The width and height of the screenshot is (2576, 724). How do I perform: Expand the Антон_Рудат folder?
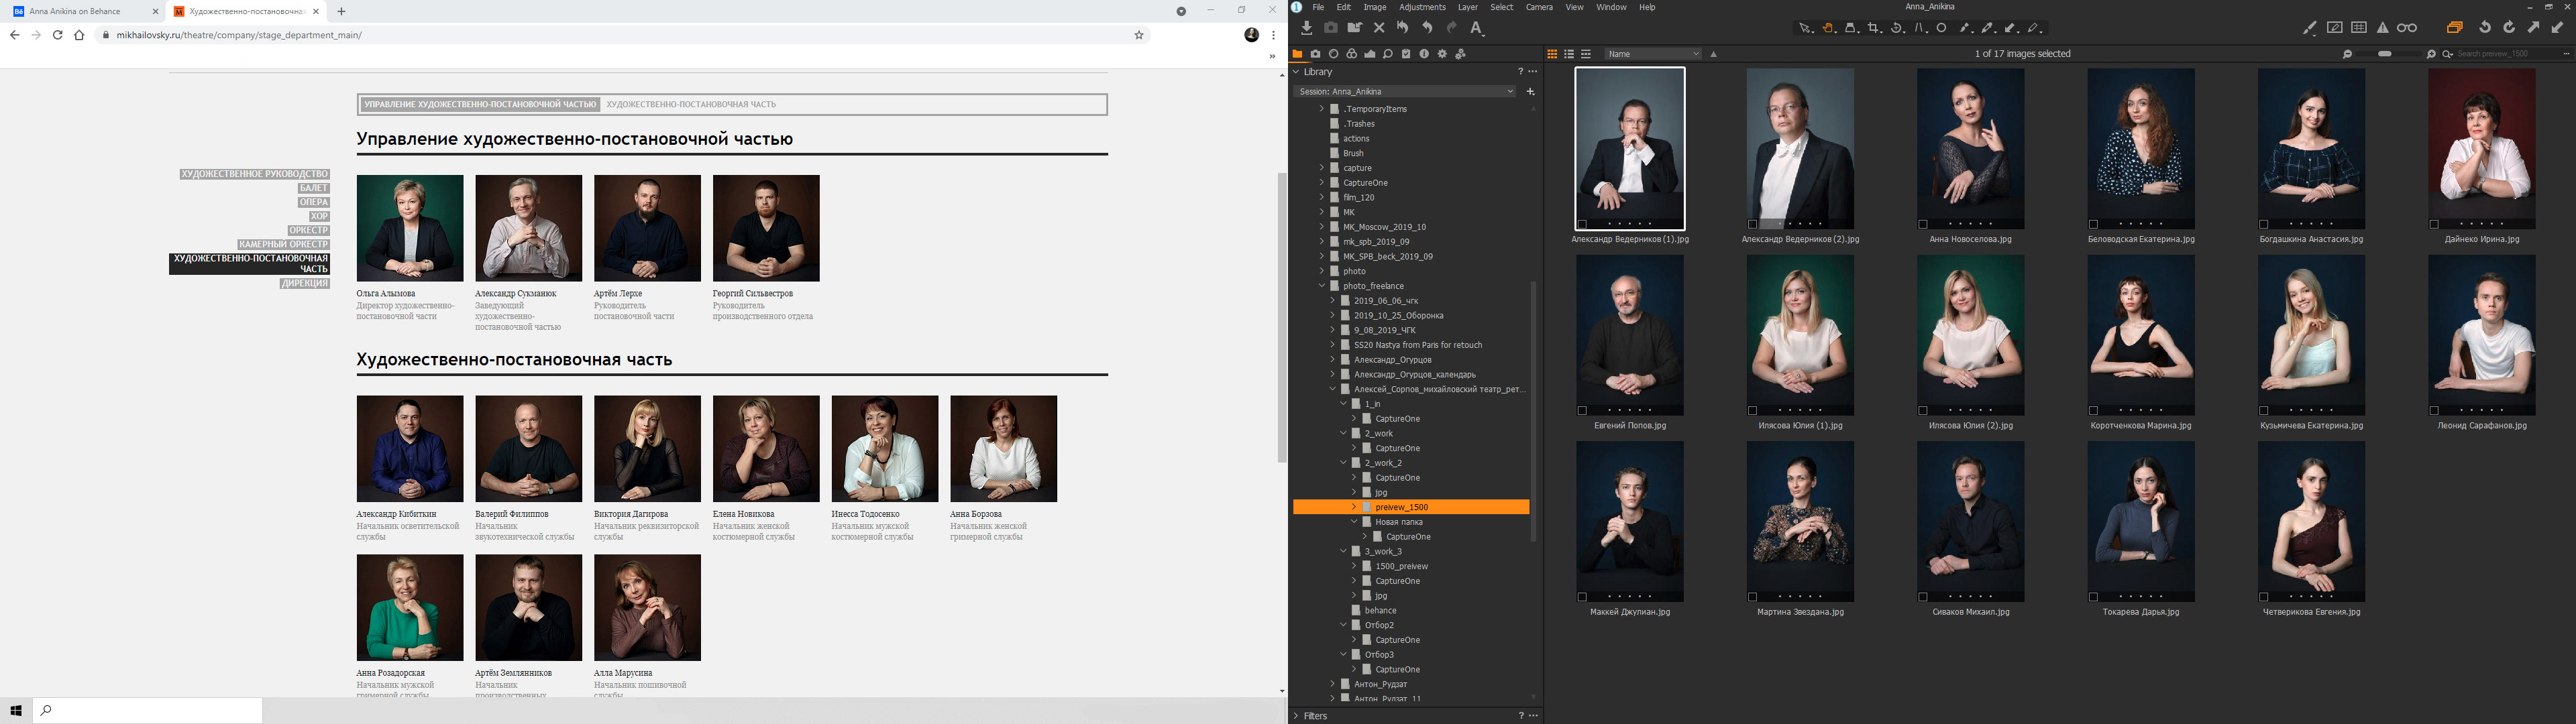pyautogui.click(x=1333, y=684)
